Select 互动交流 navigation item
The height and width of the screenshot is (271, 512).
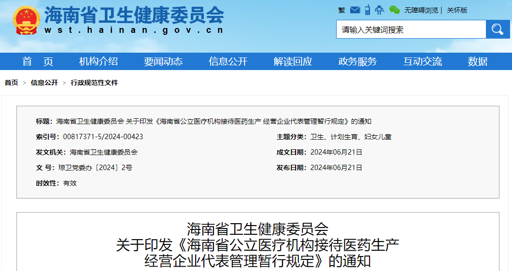tap(423, 61)
